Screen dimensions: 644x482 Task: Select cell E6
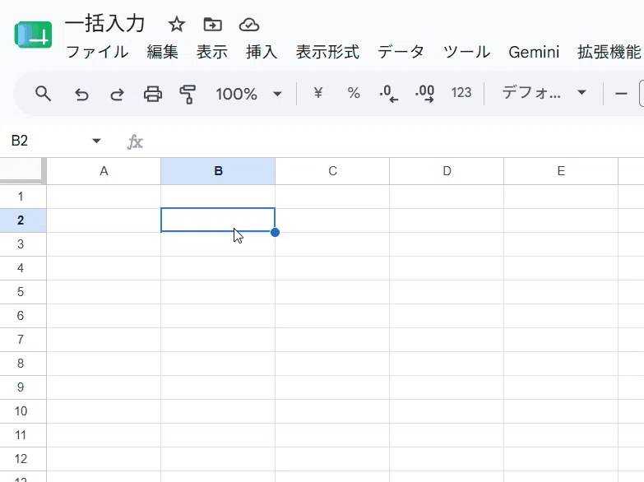[x=561, y=316]
